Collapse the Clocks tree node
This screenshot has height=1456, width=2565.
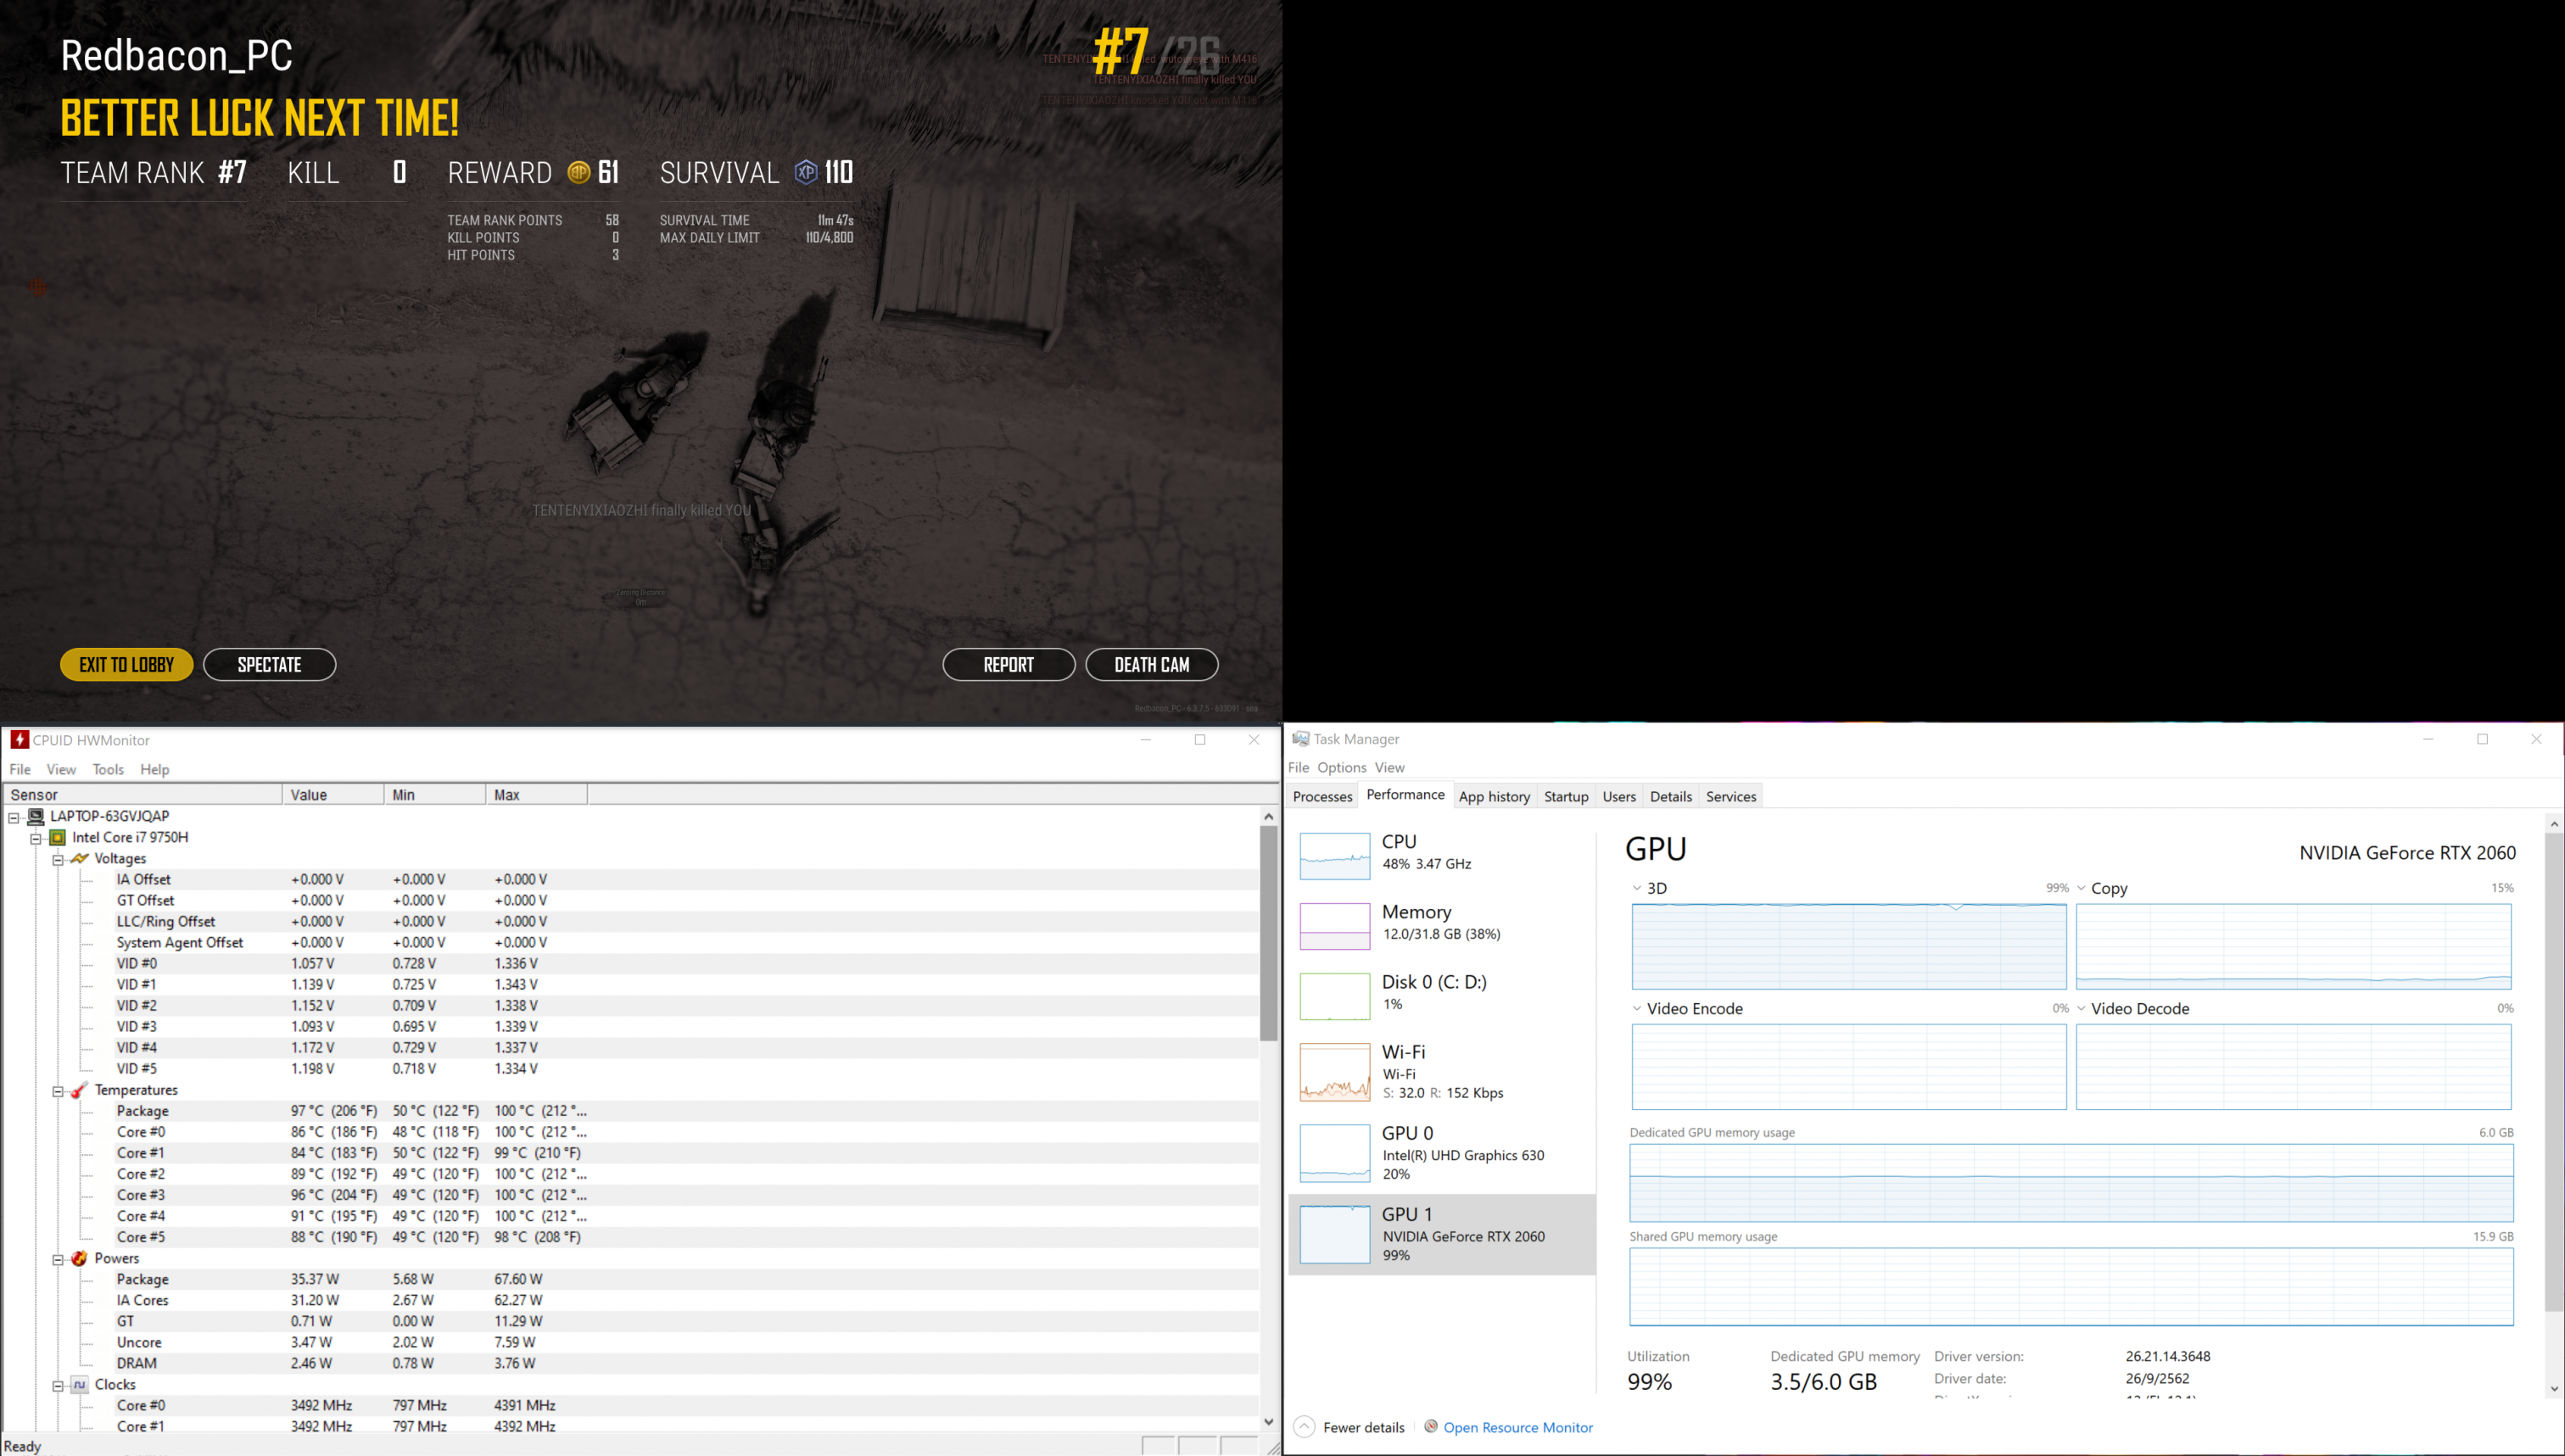tap(58, 1385)
